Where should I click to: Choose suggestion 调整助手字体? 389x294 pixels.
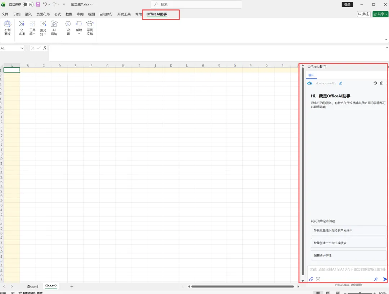pyautogui.click(x=349, y=255)
